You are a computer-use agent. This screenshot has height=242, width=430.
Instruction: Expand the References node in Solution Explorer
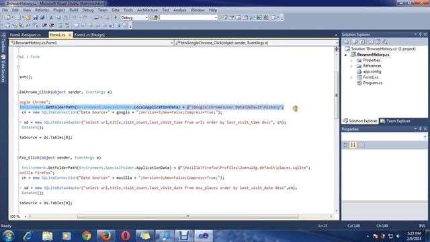pos(351,66)
